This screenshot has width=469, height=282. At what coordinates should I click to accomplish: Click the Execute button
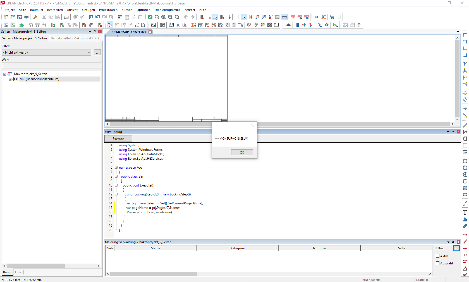point(118,138)
